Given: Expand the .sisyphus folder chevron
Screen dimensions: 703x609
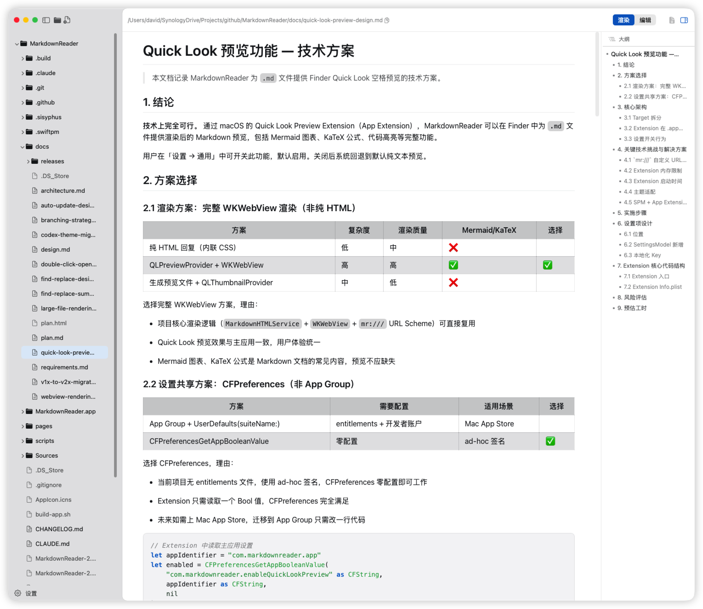Looking at the screenshot, I should pos(23,117).
